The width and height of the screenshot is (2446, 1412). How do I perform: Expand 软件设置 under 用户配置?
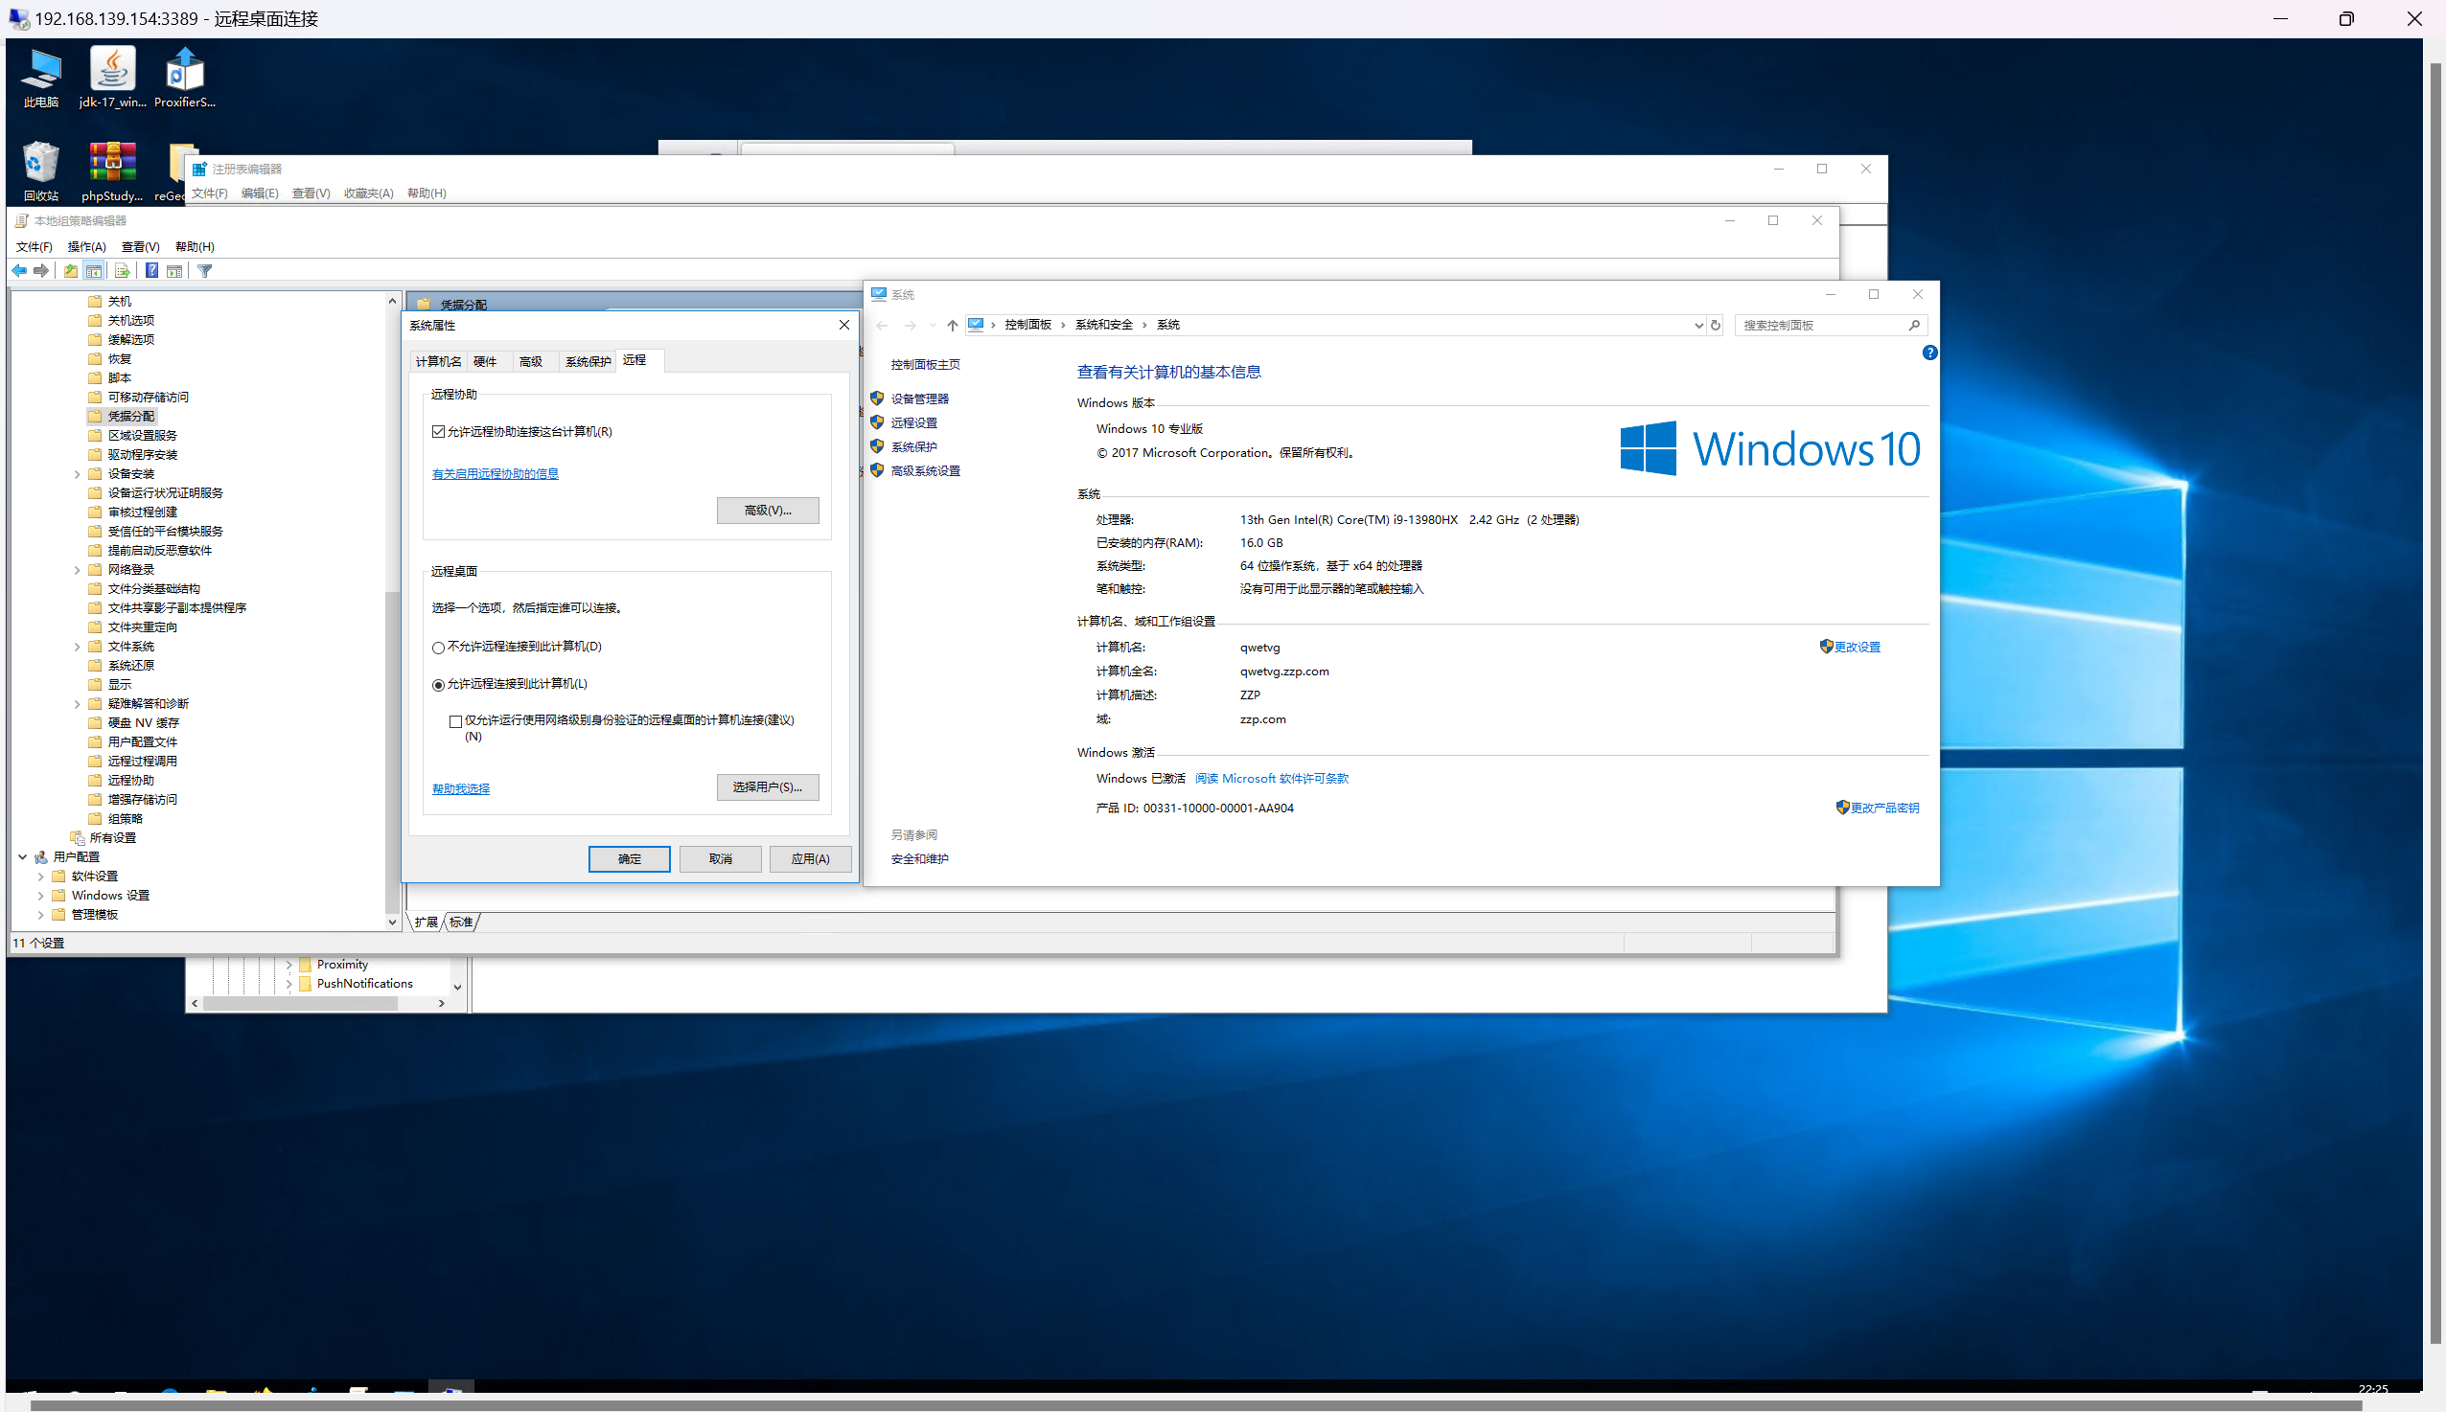[x=41, y=877]
